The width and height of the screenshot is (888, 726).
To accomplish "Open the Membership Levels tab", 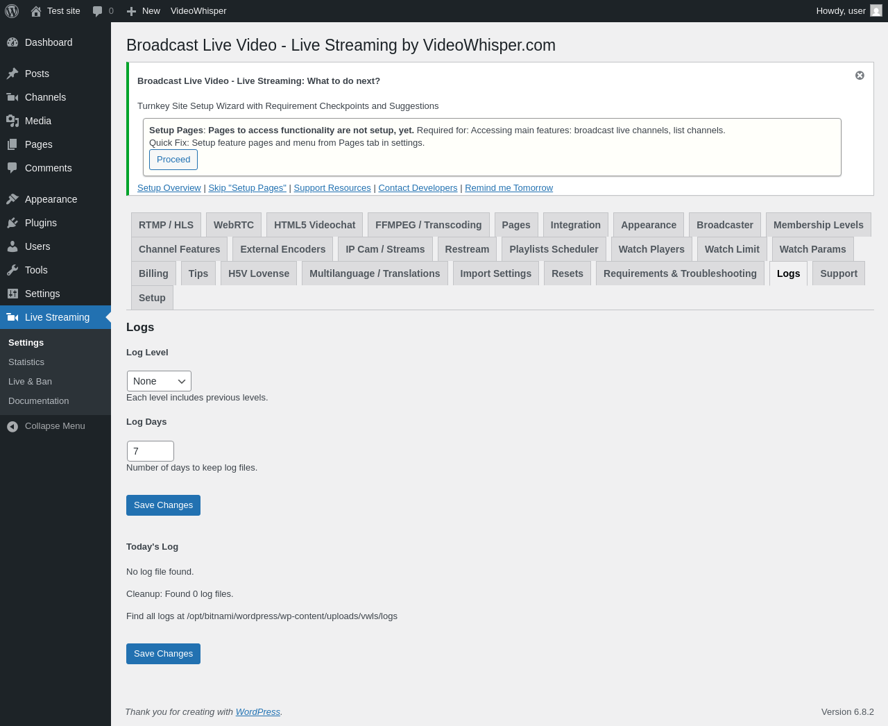I will [x=819, y=225].
